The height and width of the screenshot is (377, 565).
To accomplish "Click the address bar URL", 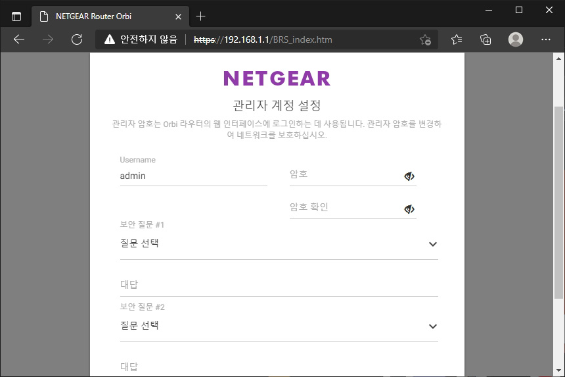I will [x=263, y=39].
